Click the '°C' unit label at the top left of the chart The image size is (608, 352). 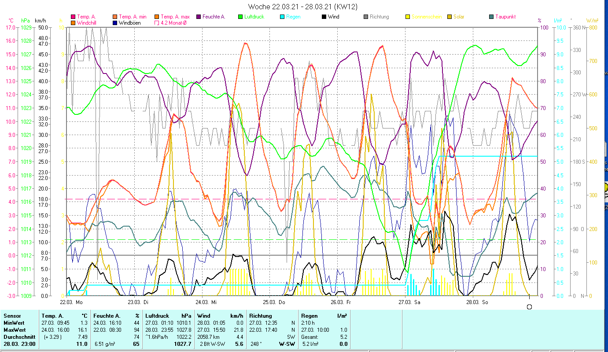click(11, 21)
